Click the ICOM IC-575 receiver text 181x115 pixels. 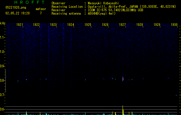[115, 10]
